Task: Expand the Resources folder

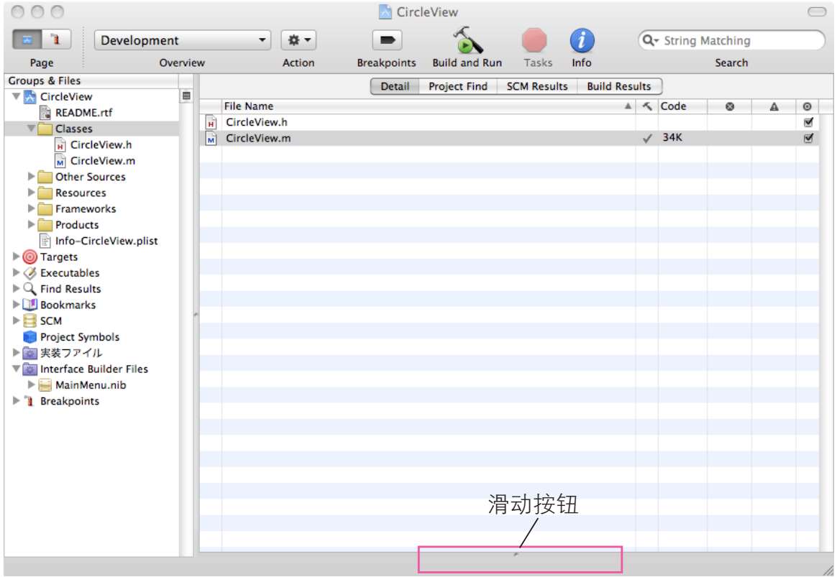Action: tap(31, 192)
